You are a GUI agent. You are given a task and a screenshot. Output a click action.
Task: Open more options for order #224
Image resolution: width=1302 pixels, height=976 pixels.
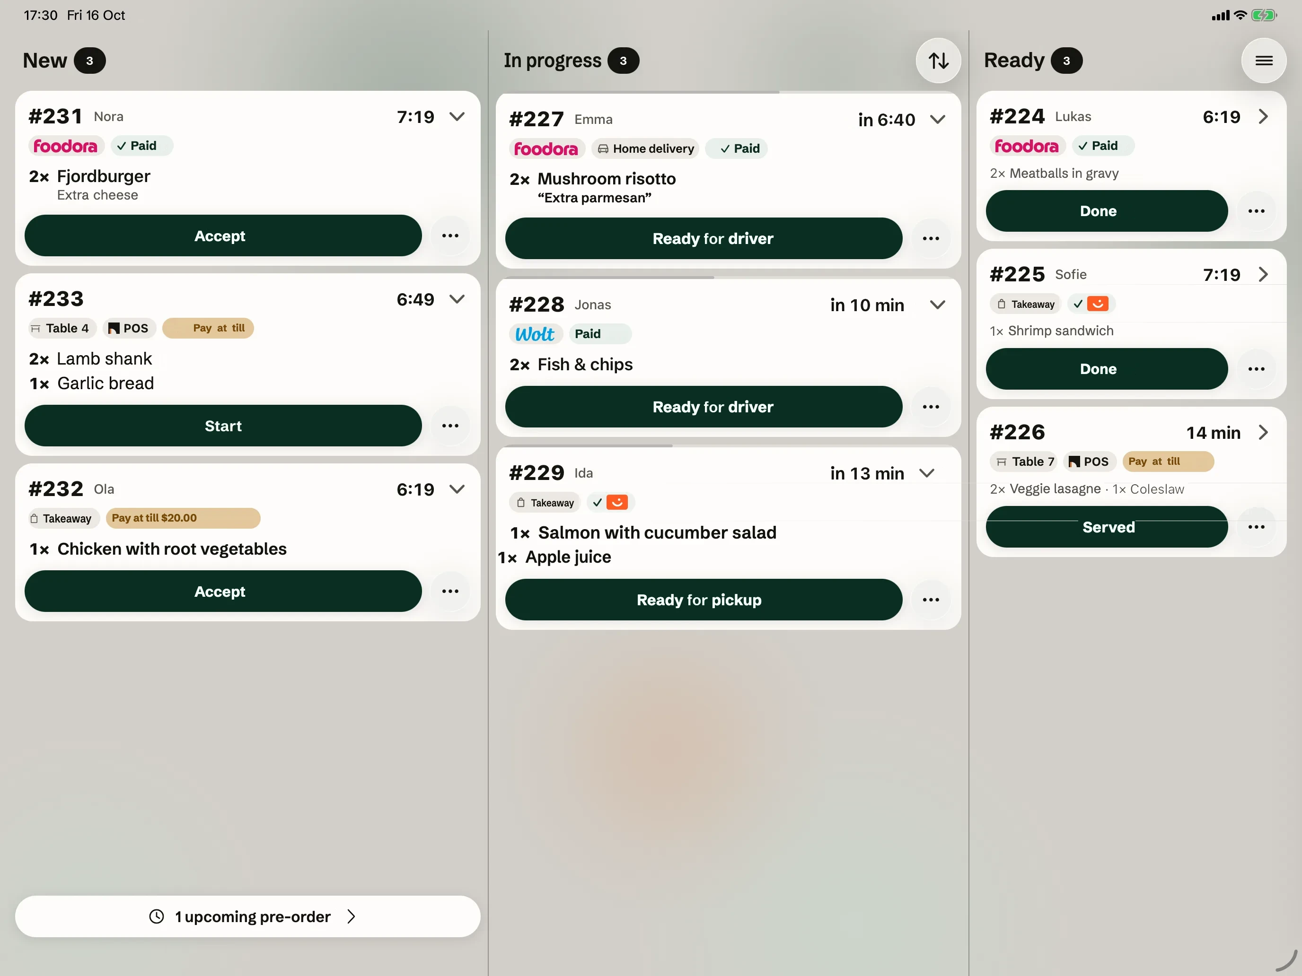point(1256,210)
